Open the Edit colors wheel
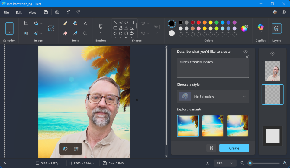This screenshot has height=168, width=290. [x=244, y=28]
